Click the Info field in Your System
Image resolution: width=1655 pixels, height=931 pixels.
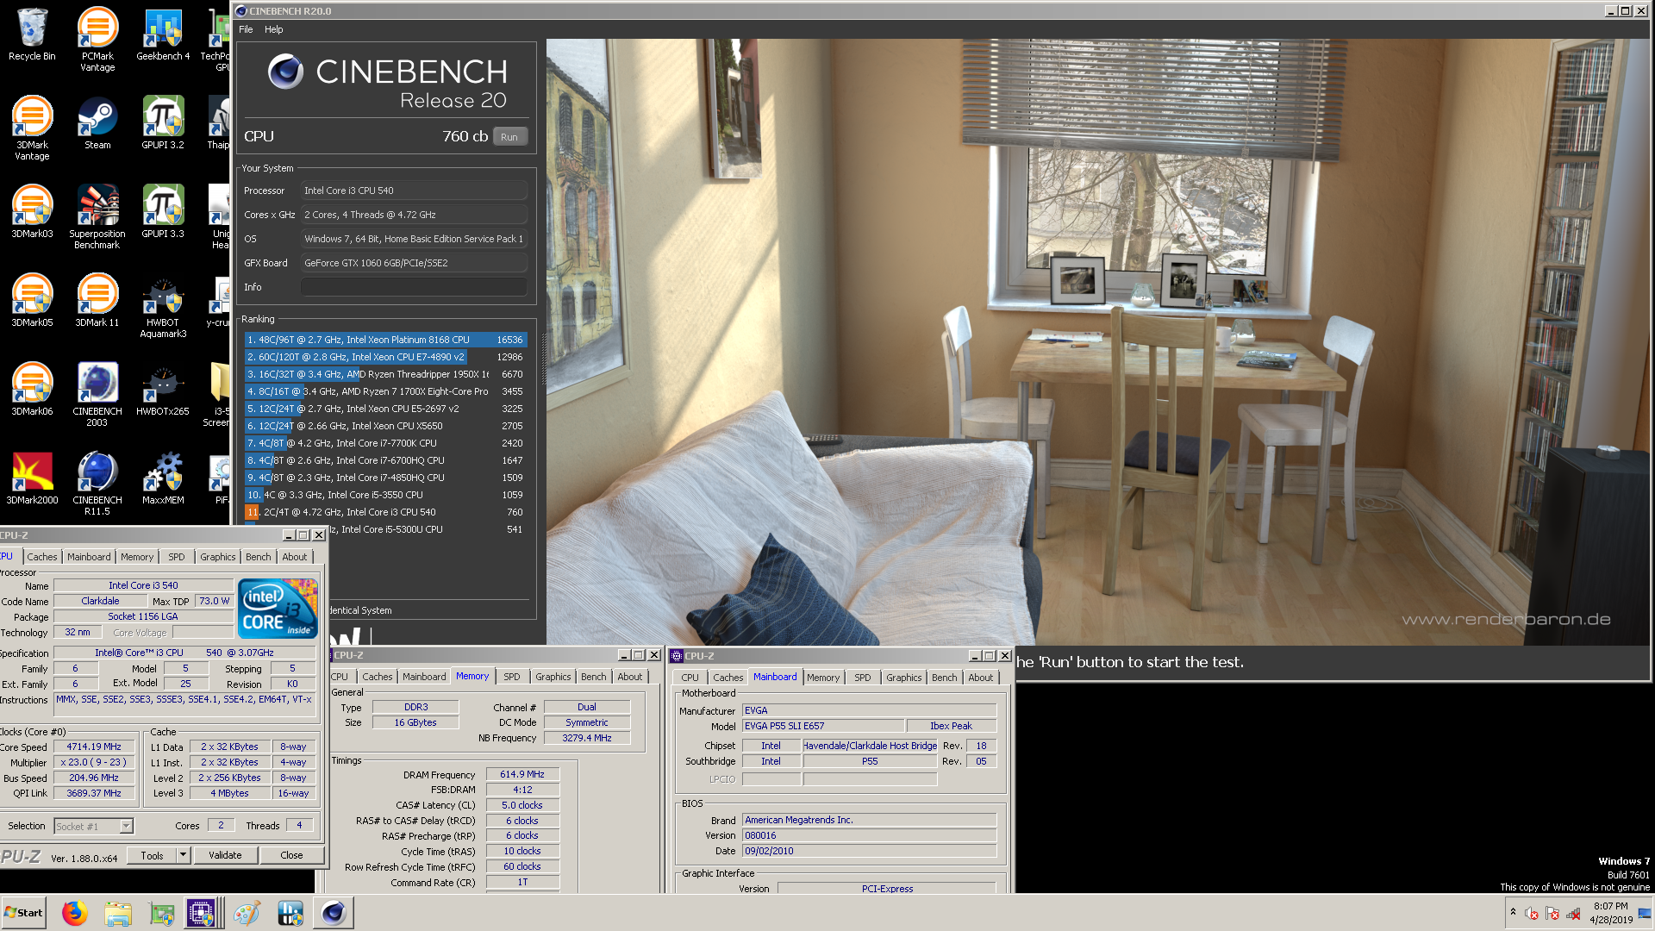[414, 287]
